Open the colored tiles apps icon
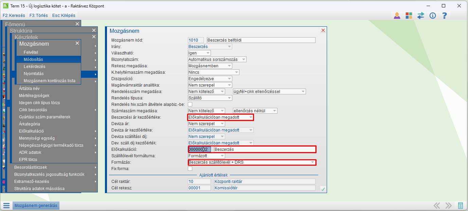The height and width of the screenshot is (211, 468). click(x=409, y=16)
